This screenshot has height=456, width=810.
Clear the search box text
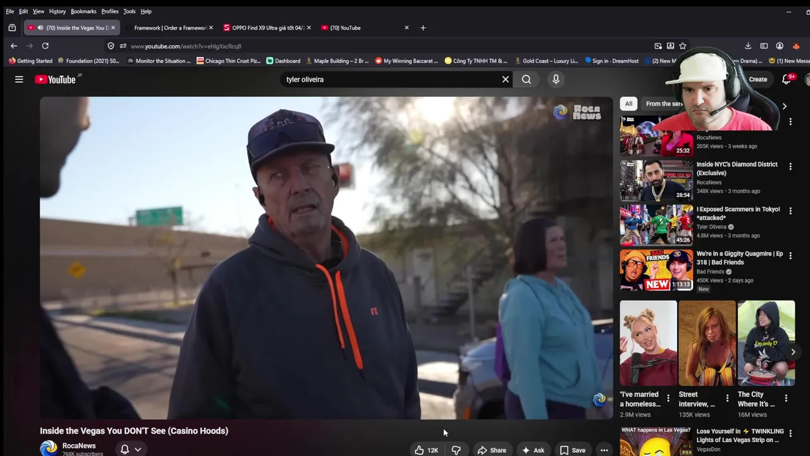point(506,79)
